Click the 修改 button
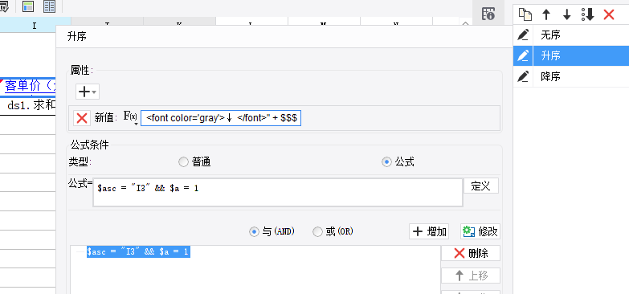 [x=480, y=231]
